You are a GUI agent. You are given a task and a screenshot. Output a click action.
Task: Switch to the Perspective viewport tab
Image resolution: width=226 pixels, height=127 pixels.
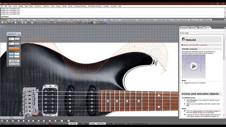pyautogui.click(x=5, y=118)
